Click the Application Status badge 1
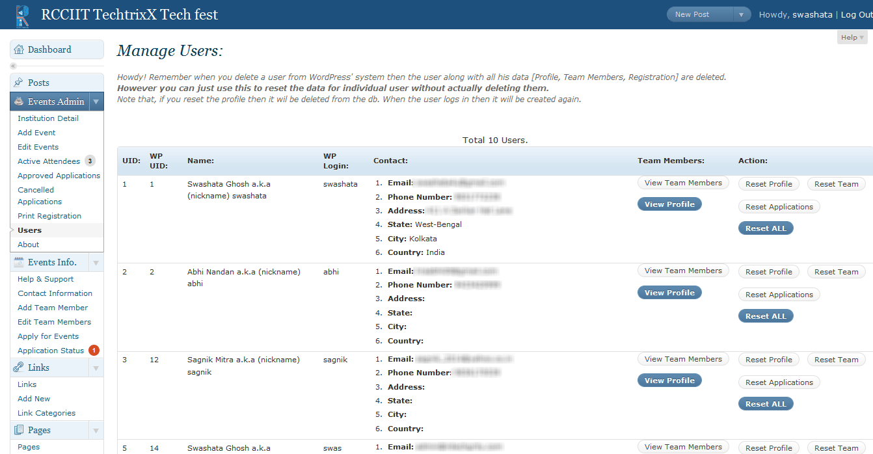 94,351
